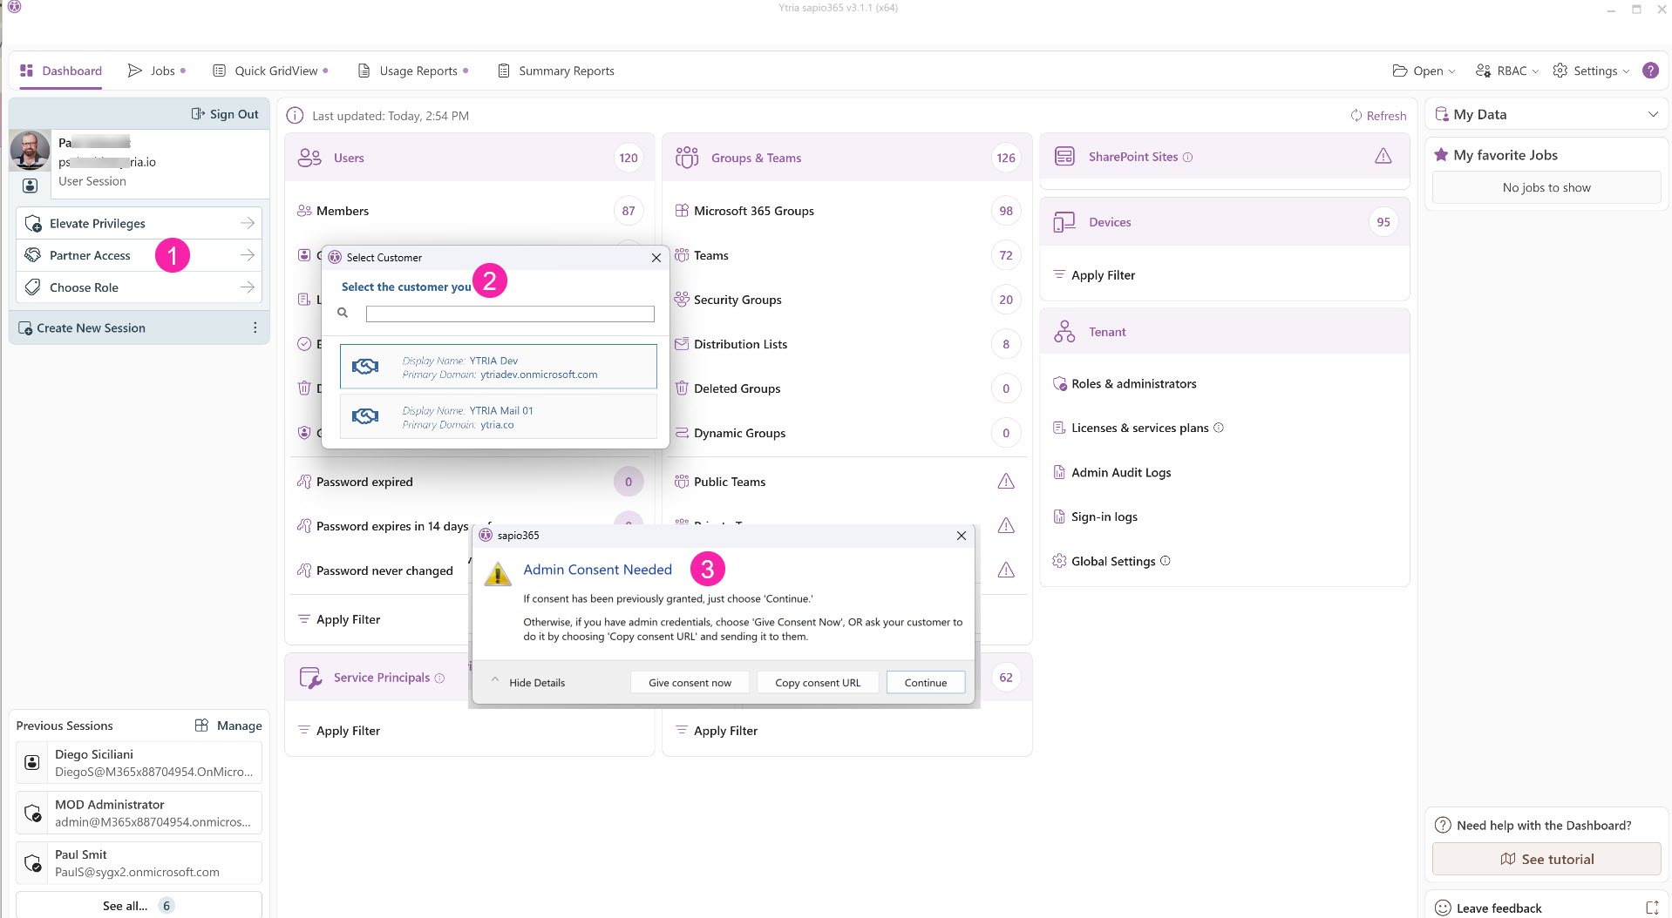Click the Leave feedback smiley icon
The image size is (1672, 918).
pyautogui.click(x=1443, y=908)
